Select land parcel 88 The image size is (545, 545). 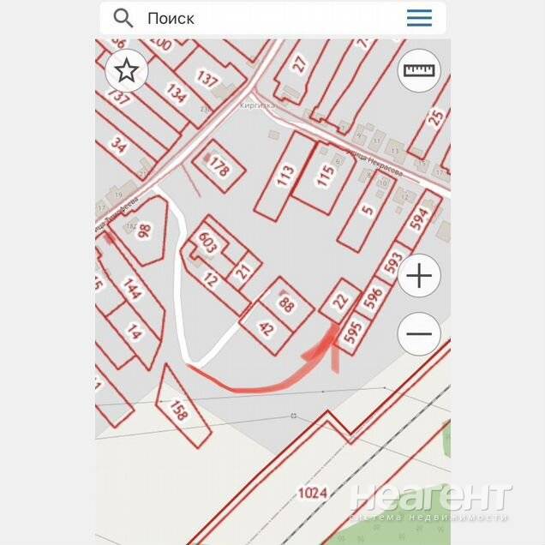tap(287, 303)
